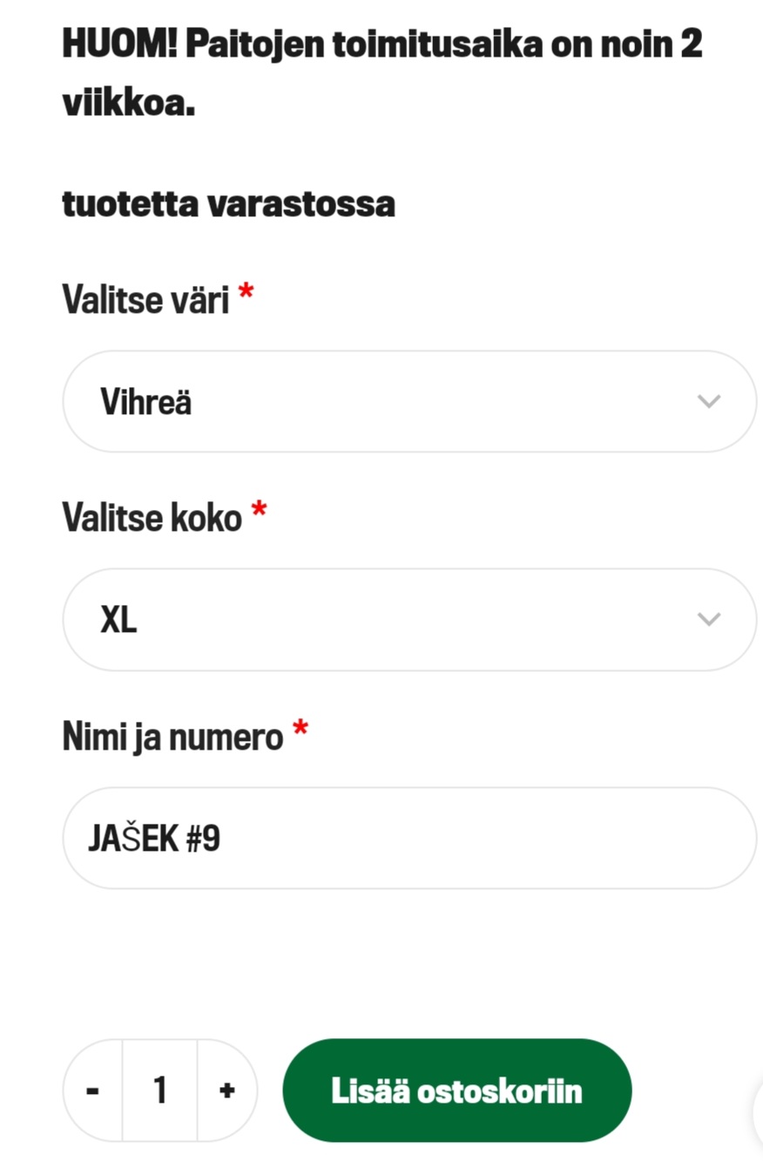Click the Nimi ja numero label
763x1176 pixels.
[172, 738]
